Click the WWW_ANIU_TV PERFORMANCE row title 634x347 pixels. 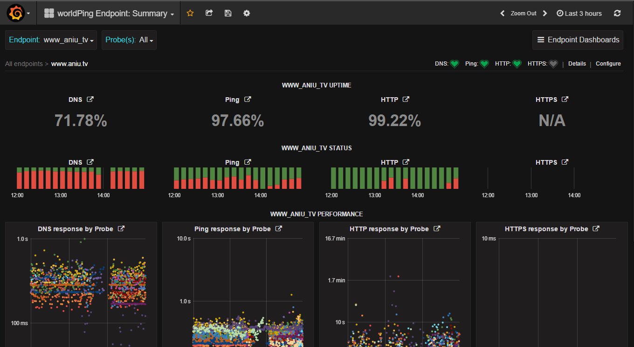317,214
